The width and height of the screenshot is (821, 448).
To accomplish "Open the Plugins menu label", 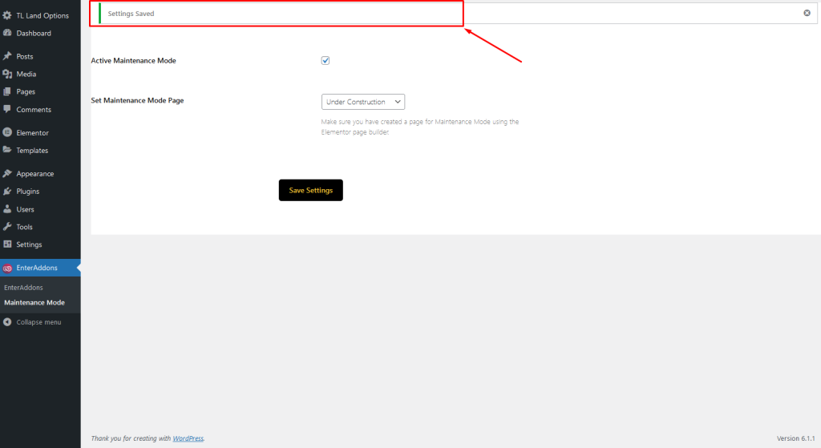I will point(28,191).
